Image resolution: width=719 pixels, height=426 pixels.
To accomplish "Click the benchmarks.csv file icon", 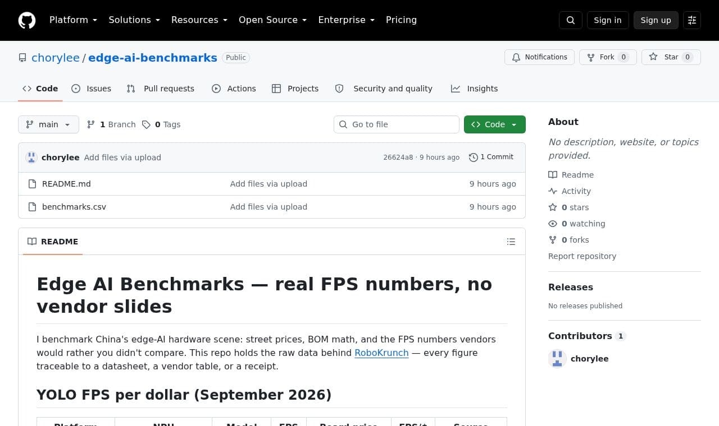I will pos(32,207).
